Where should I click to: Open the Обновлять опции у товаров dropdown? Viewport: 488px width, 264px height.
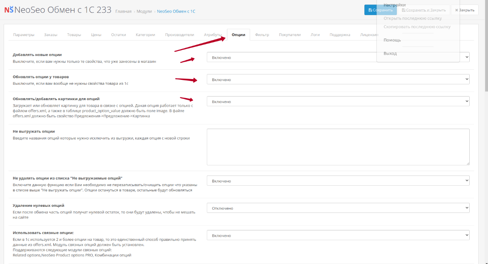pyautogui.click(x=338, y=79)
